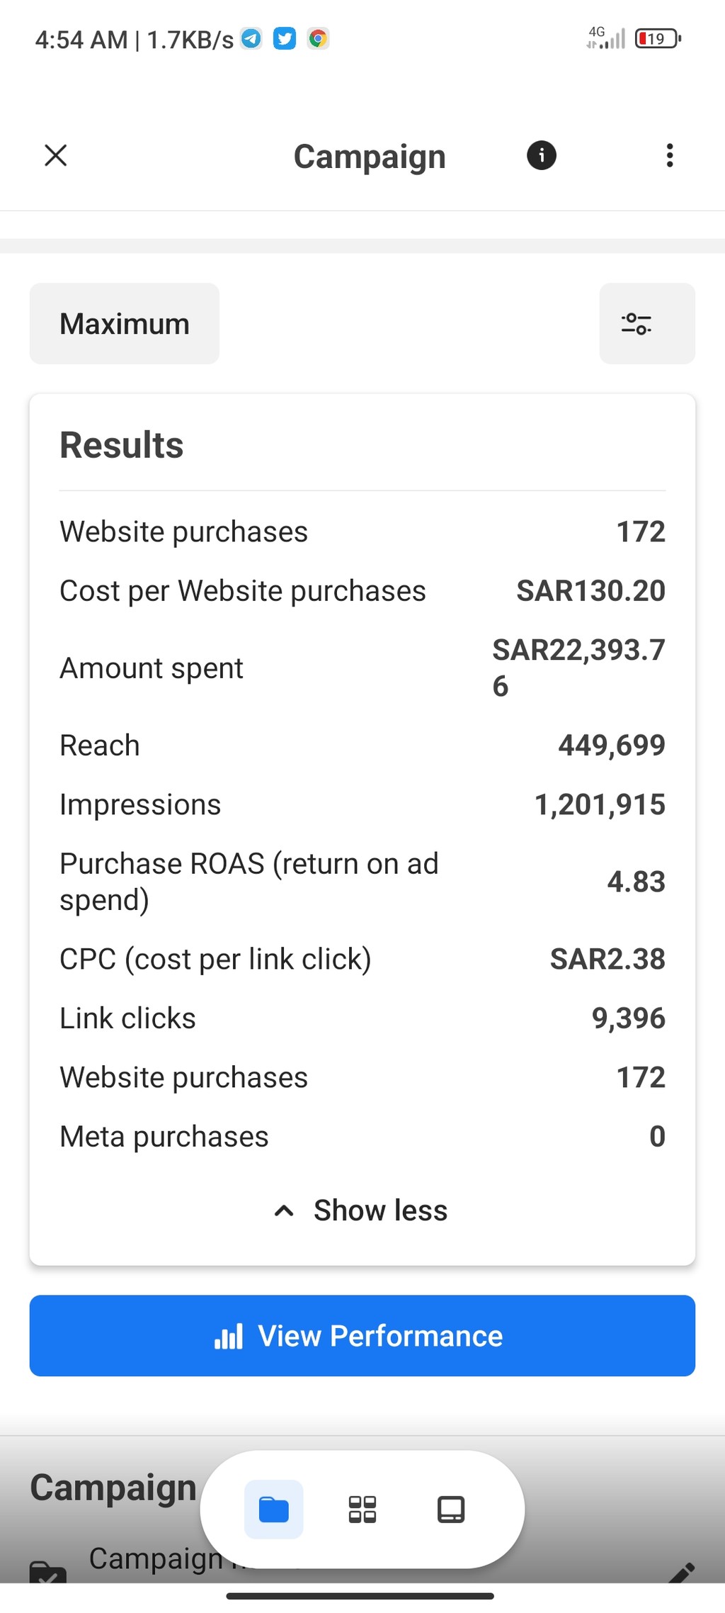The height and width of the screenshot is (1613, 725).
Task: Open the metrics filter settings icon
Action: [x=647, y=324]
